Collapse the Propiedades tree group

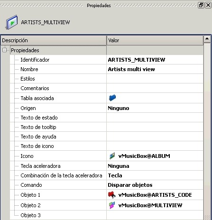5,50
